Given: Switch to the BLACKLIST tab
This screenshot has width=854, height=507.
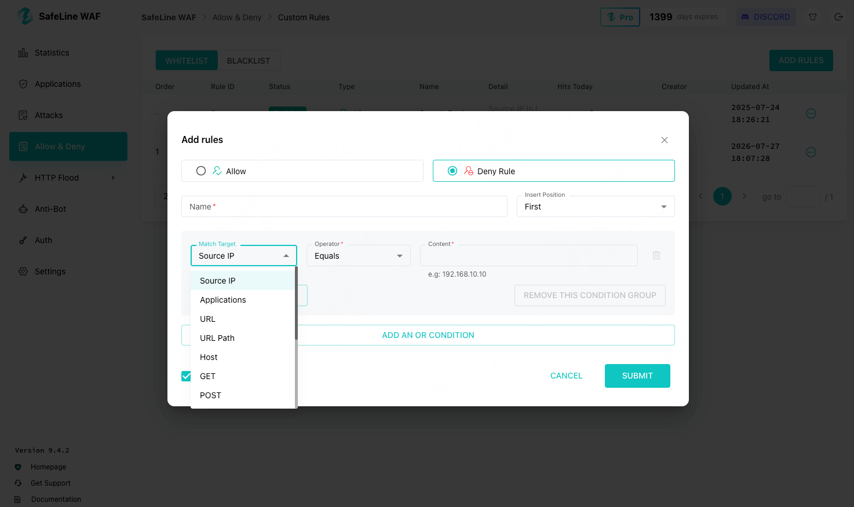Looking at the screenshot, I should click(249, 61).
